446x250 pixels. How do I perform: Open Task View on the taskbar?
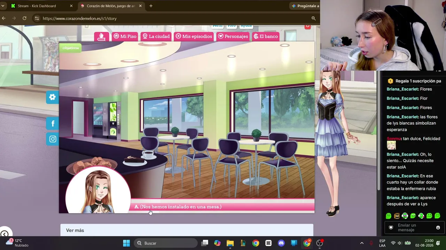(x=205, y=243)
